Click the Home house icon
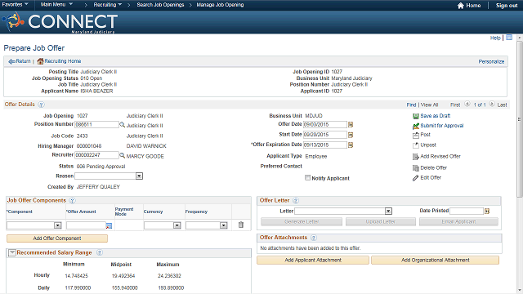 tap(461, 6)
